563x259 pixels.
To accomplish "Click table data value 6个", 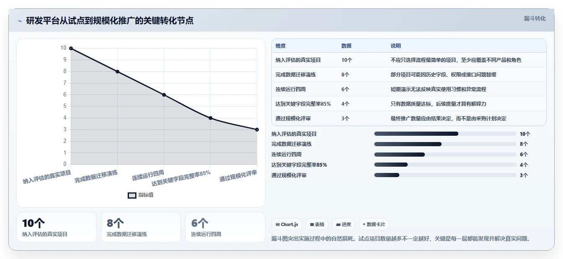I will (345, 89).
